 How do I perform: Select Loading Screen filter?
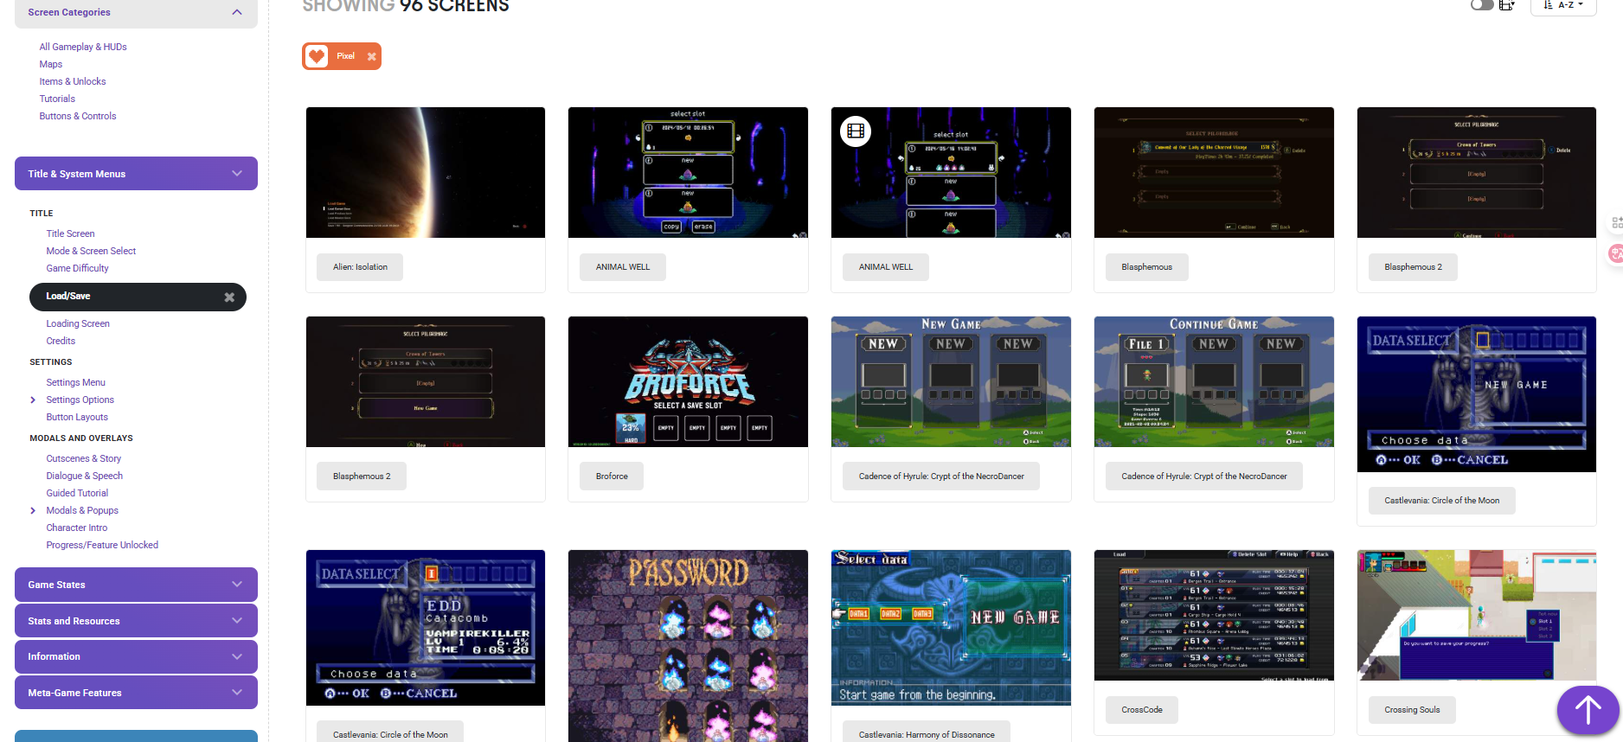click(78, 323)
